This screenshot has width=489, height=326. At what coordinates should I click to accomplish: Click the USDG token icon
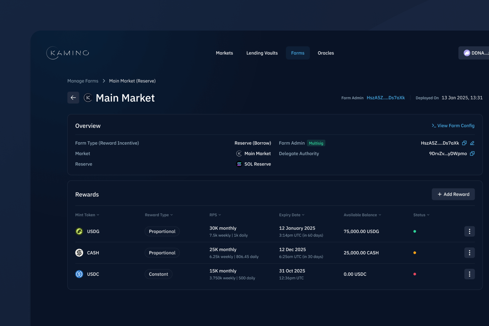(79, 231)
